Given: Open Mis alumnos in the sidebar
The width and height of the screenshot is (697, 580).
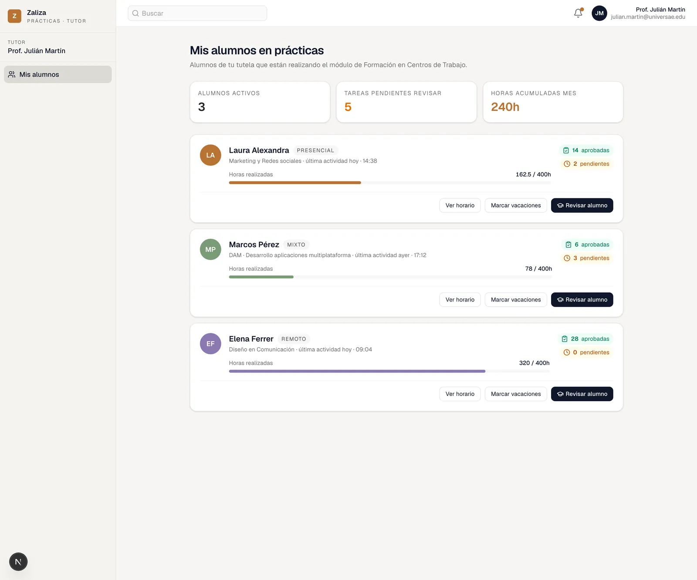Looking at the screenshot, I should 58,74.
